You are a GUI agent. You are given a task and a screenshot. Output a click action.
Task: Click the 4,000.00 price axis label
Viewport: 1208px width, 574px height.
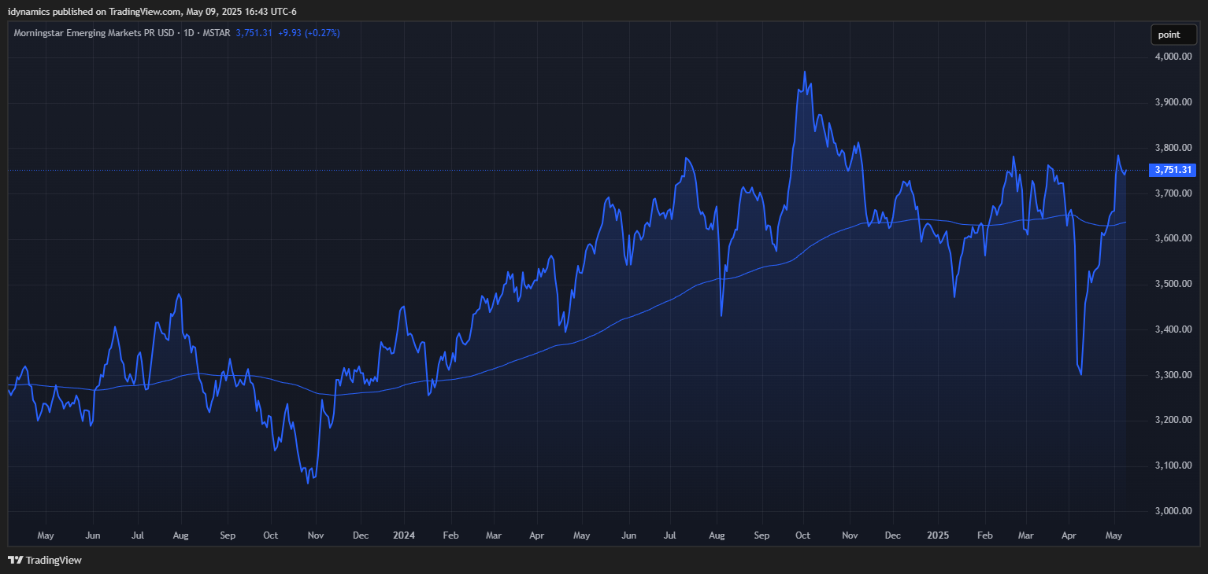tap(1173, 57)
